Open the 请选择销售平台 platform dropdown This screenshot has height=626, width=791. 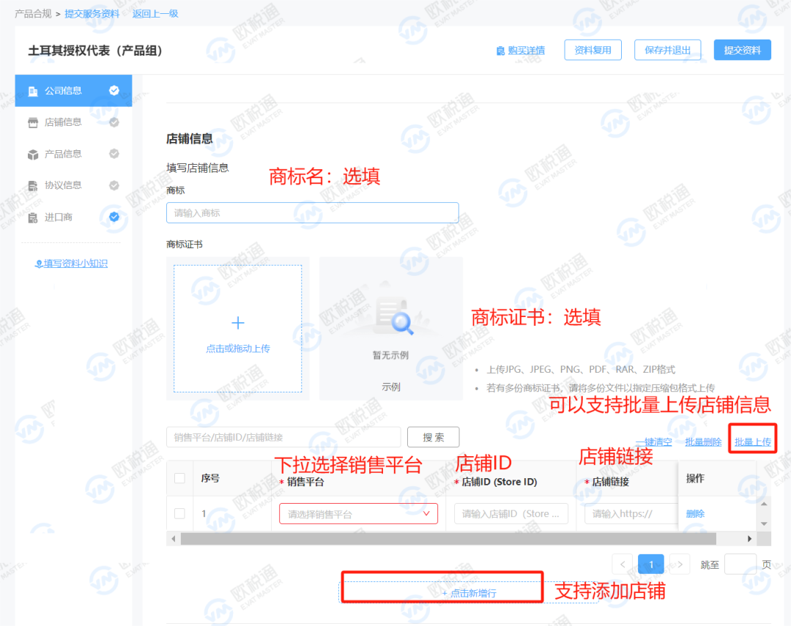pos(357,513)
